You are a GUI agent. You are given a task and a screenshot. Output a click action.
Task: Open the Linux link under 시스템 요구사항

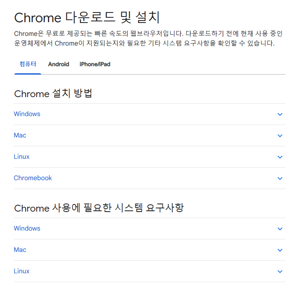click(21, 271)
